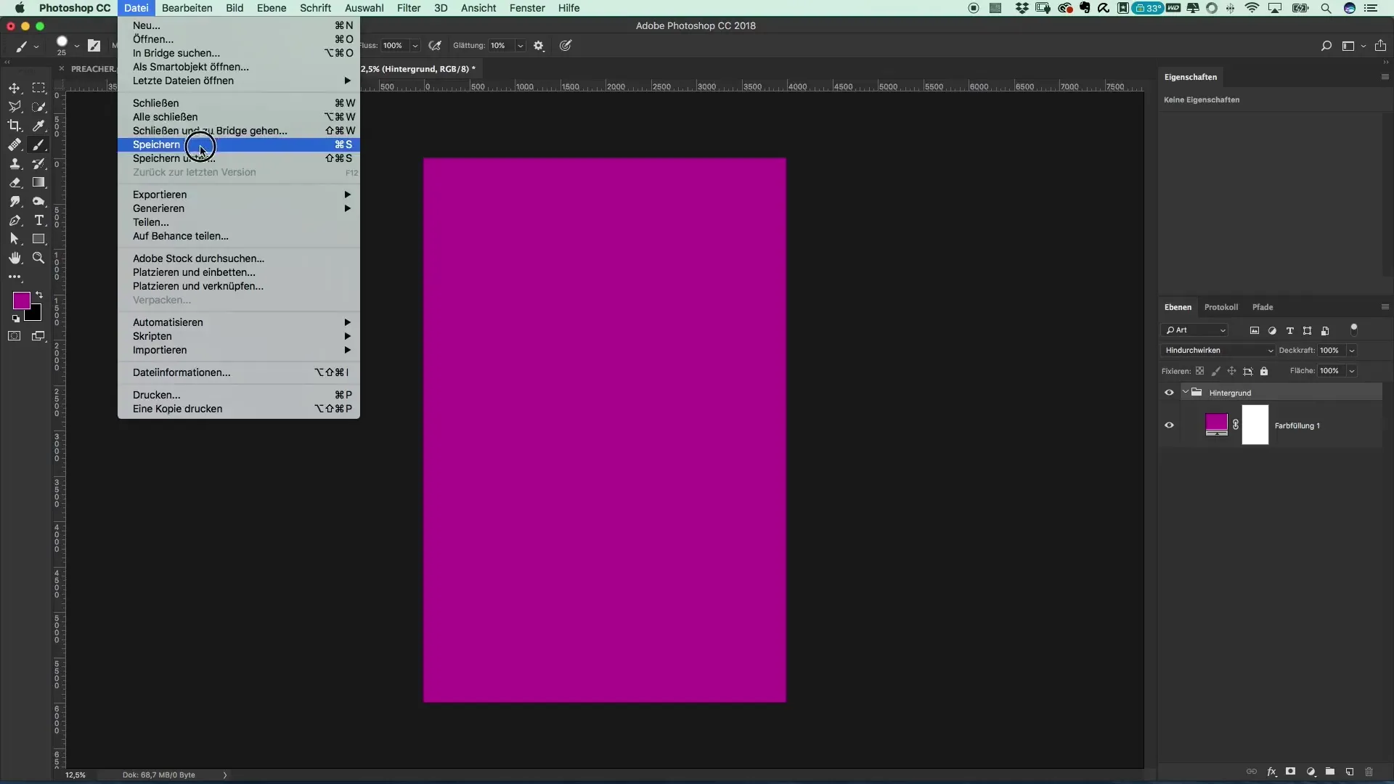Image resolution: width=1394 pixels, height=784 pixels.
Task: Open the Art layer filter dropdown
Action: click(x=1195, y=330)
